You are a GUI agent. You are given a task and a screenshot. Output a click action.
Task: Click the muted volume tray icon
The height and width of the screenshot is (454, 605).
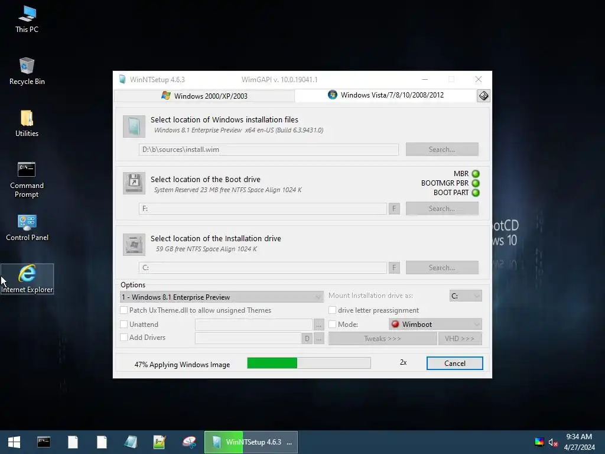click(x=553, y=442)
